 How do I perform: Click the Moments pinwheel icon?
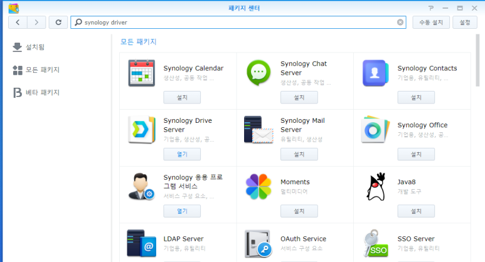(258, 187)
